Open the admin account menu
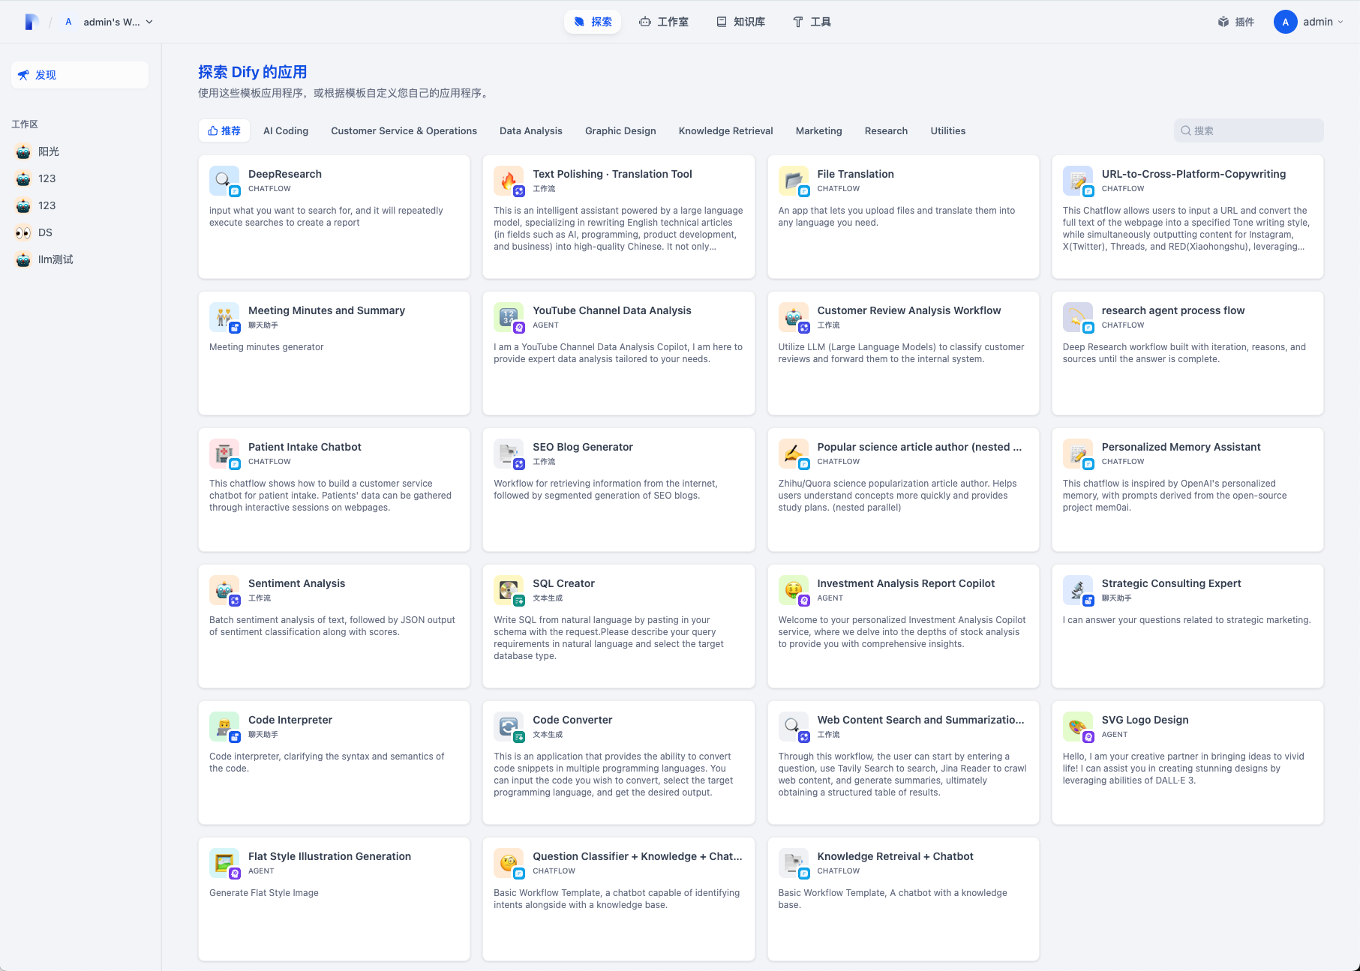The height and width of the screenshot is (971, 1360). click(1309, 22)
